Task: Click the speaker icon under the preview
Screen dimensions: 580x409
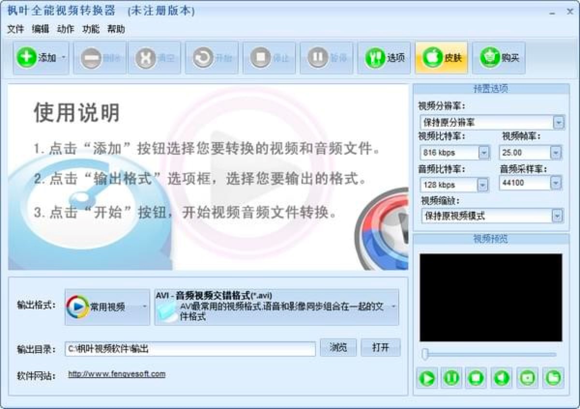Action: pos(500,379)
